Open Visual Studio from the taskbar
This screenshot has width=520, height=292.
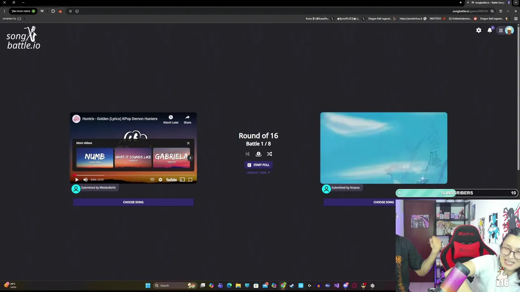tap(336, 286)
